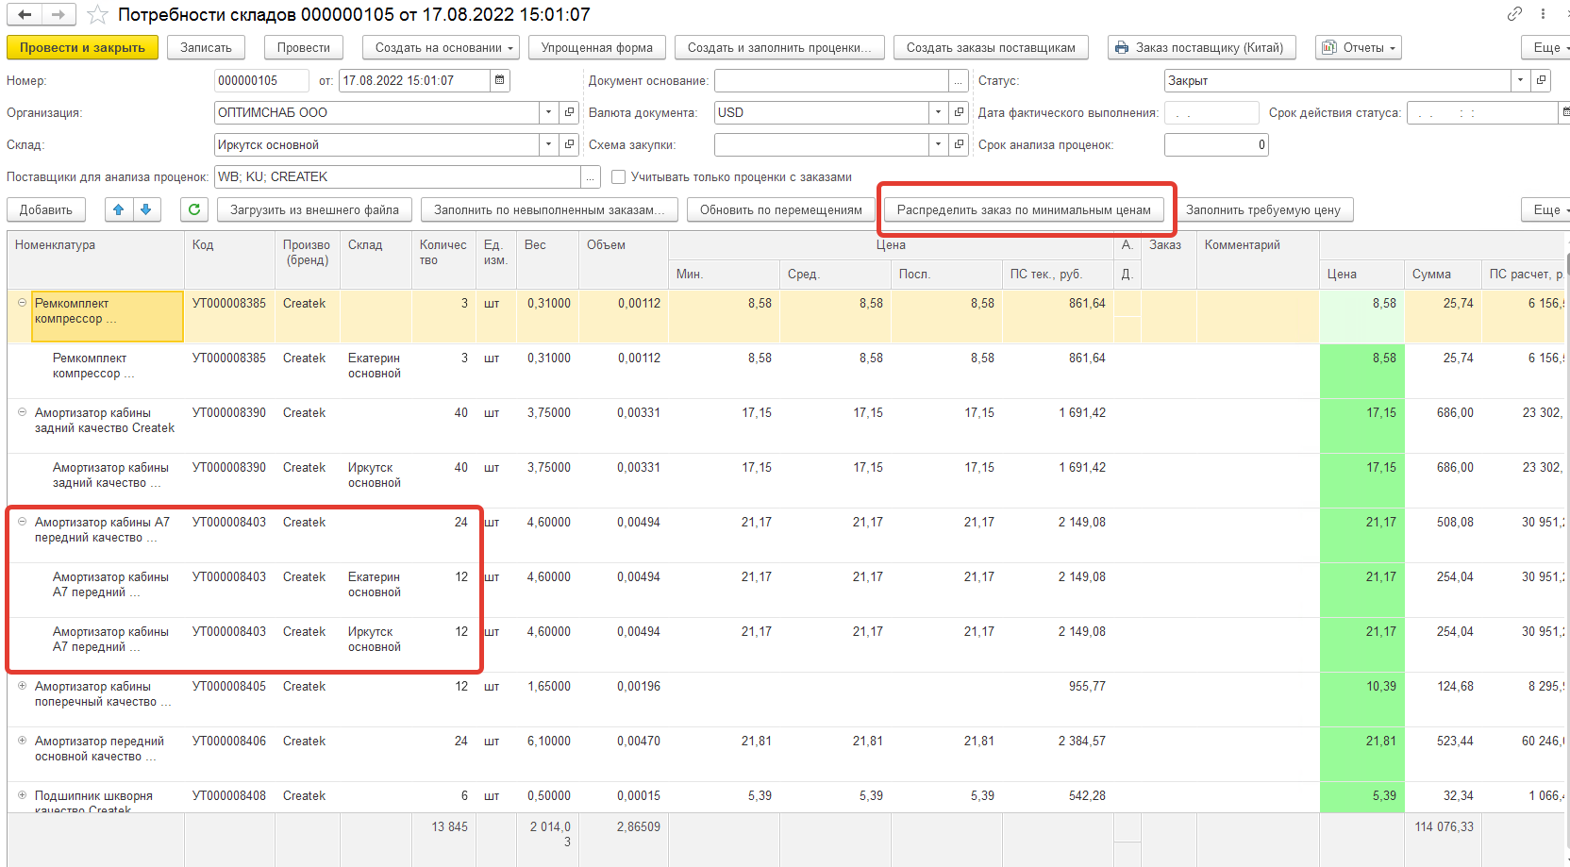Open the Валюта документа dropdown
This screenshot has height=867, width=1570.
tap(938, 112)
